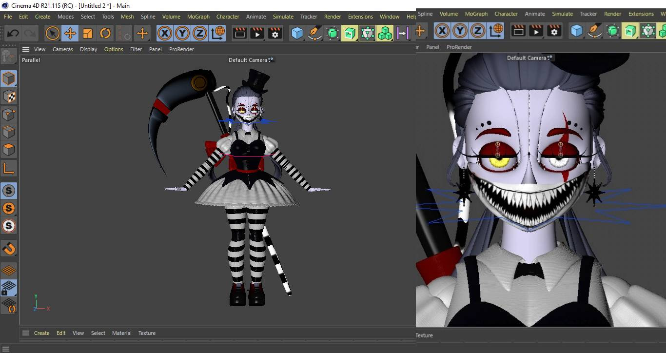Open viewport hamburger menu beside View
666x353 pixels.
coord(26,49)
